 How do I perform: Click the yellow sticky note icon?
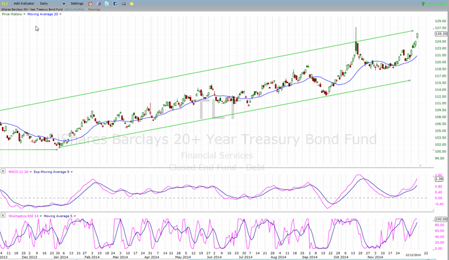click(x=132, y=3)
